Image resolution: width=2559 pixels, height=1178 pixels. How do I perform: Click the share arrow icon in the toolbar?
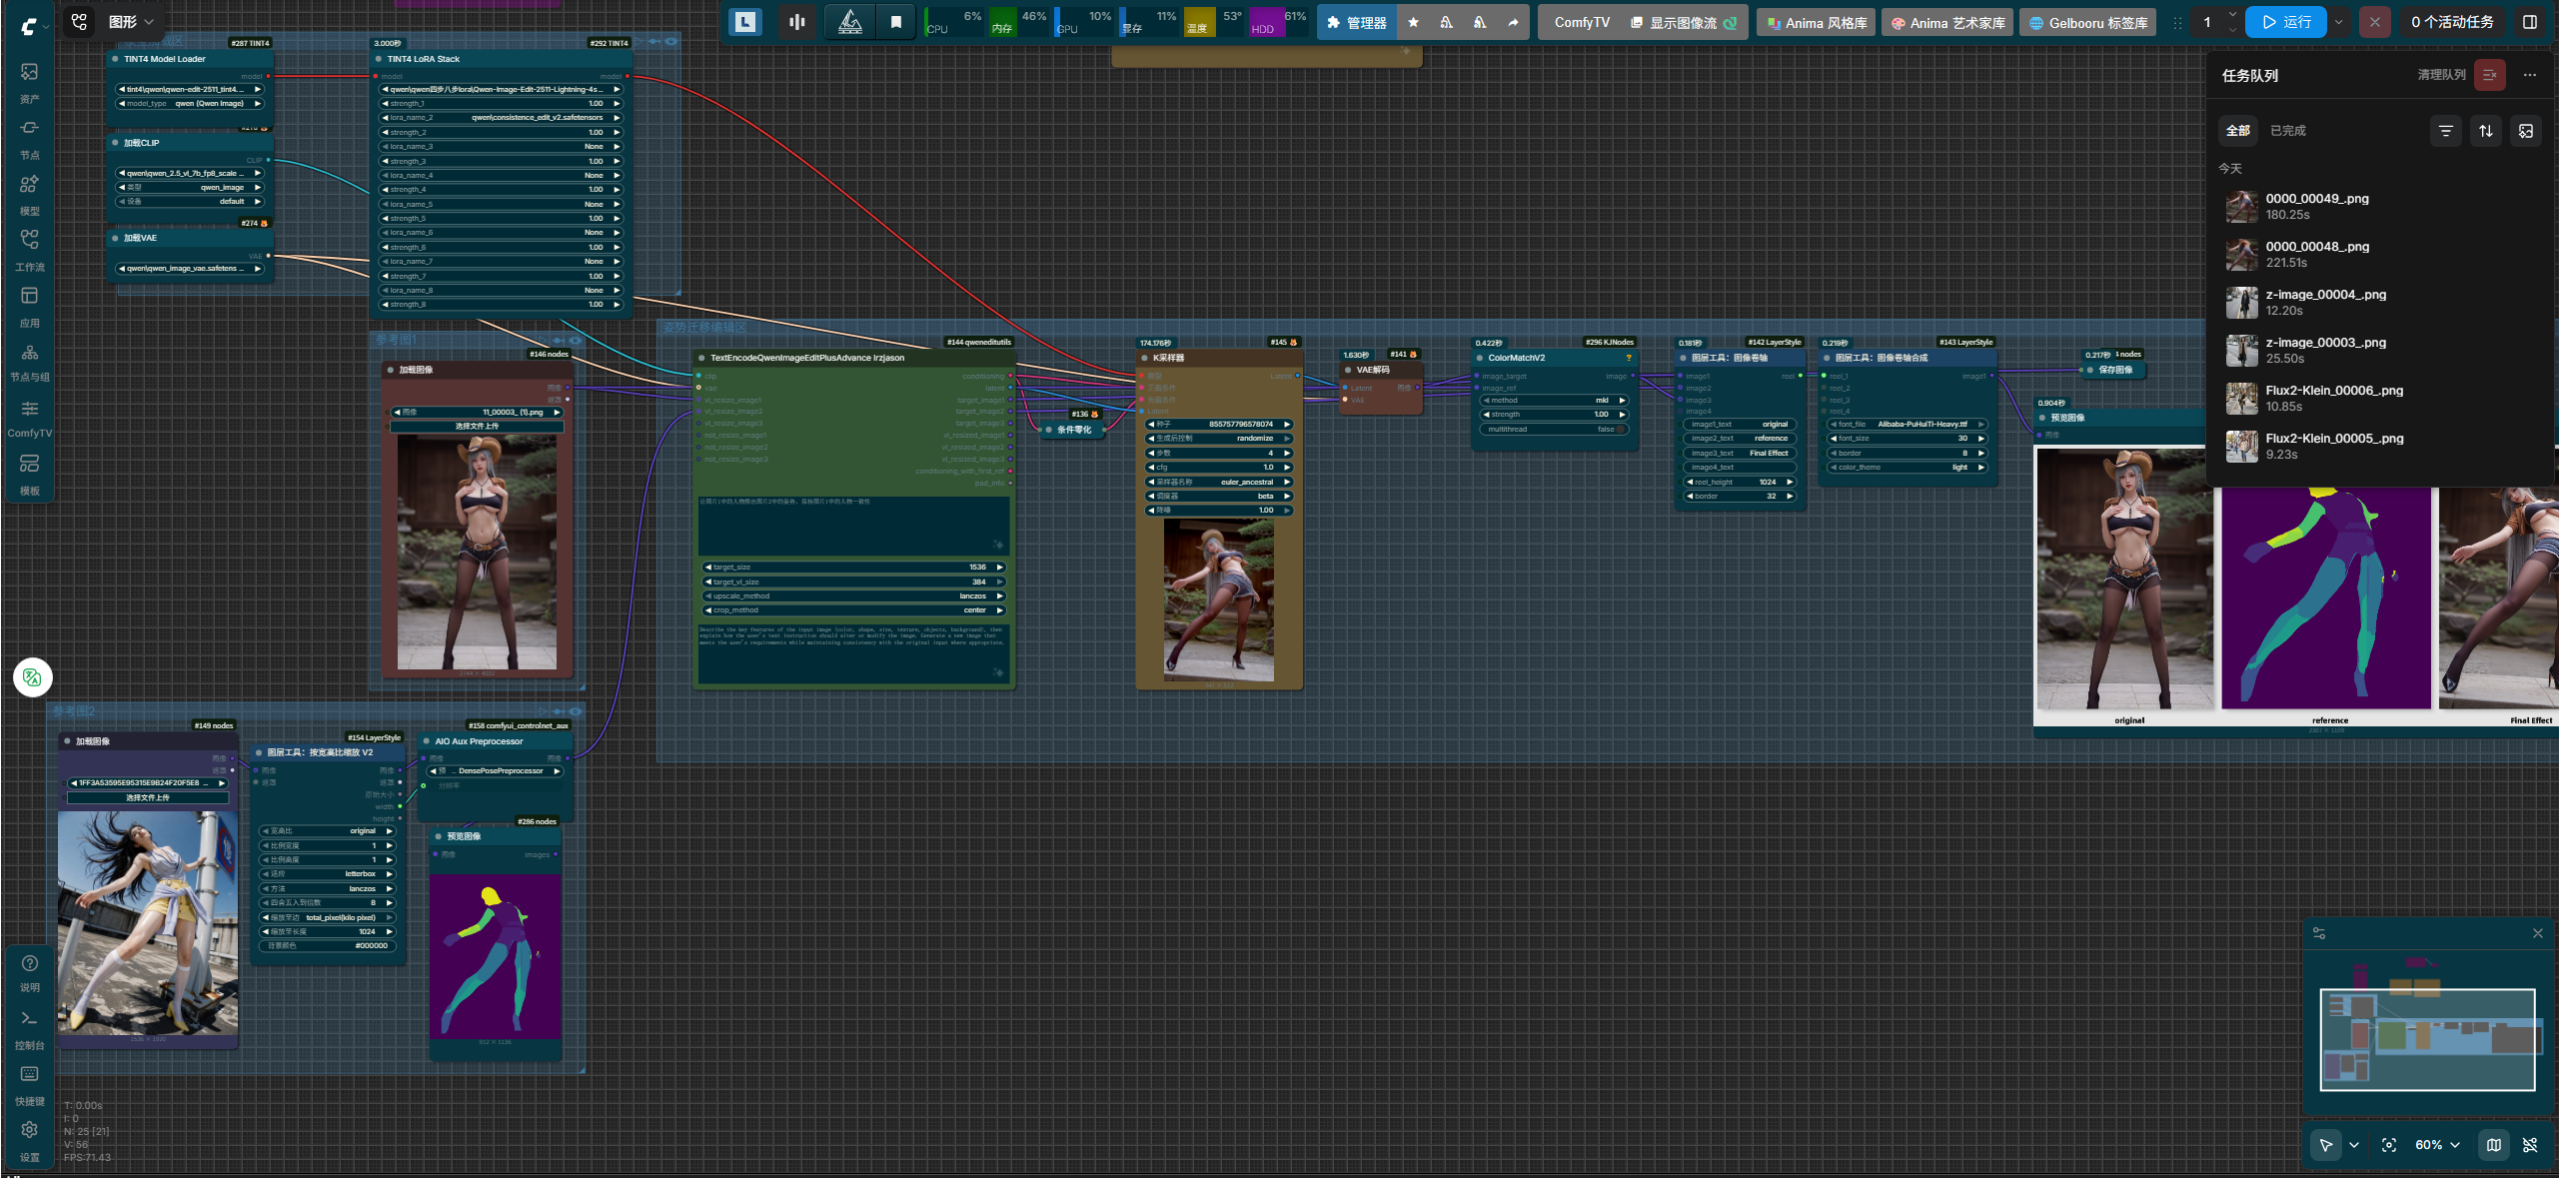(1513, 22)
